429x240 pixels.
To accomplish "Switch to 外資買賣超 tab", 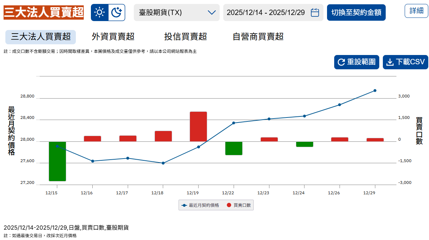I will [113, 37].
